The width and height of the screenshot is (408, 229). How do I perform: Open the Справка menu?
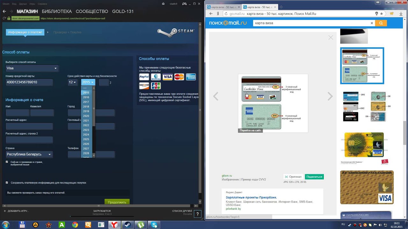tap(42, 4)
